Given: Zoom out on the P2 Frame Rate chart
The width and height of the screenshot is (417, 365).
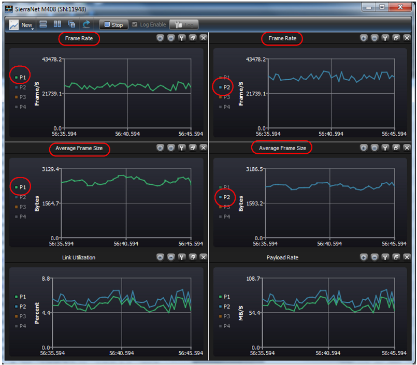Looking at the screenshot, I should click(375, 38).
